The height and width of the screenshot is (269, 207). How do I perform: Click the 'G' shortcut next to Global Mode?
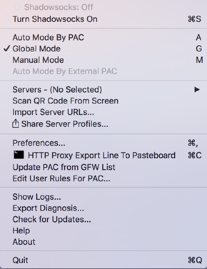[199, 49]
